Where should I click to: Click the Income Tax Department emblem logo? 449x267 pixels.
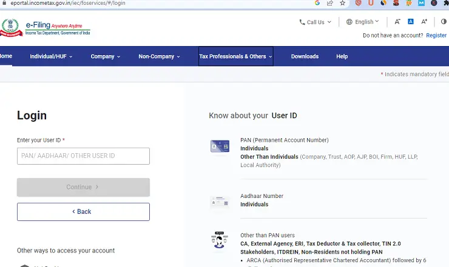tap(11, 28)
